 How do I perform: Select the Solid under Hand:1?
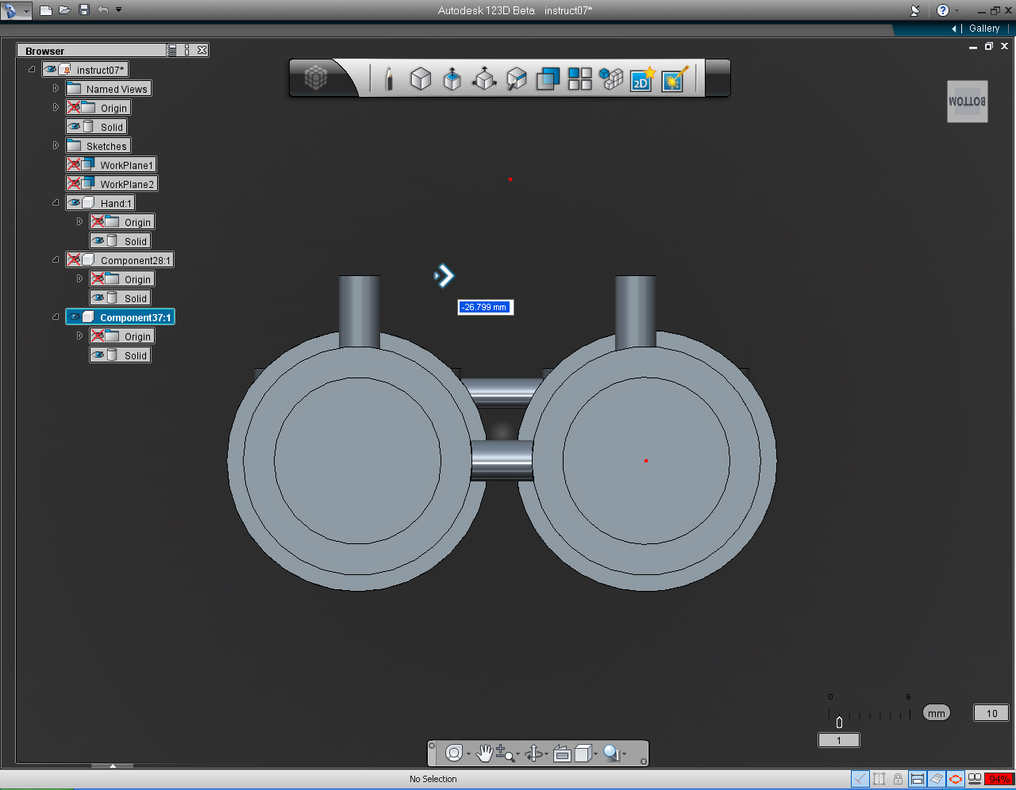click(121, 241)
